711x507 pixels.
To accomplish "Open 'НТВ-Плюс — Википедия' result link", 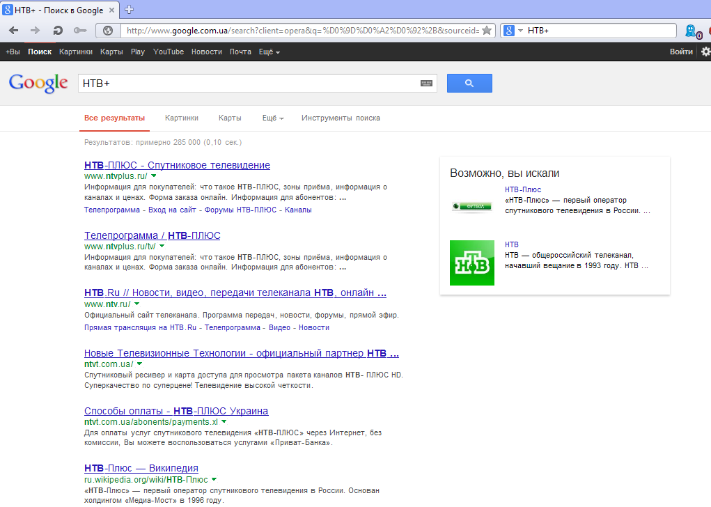I will coord(141,468).
